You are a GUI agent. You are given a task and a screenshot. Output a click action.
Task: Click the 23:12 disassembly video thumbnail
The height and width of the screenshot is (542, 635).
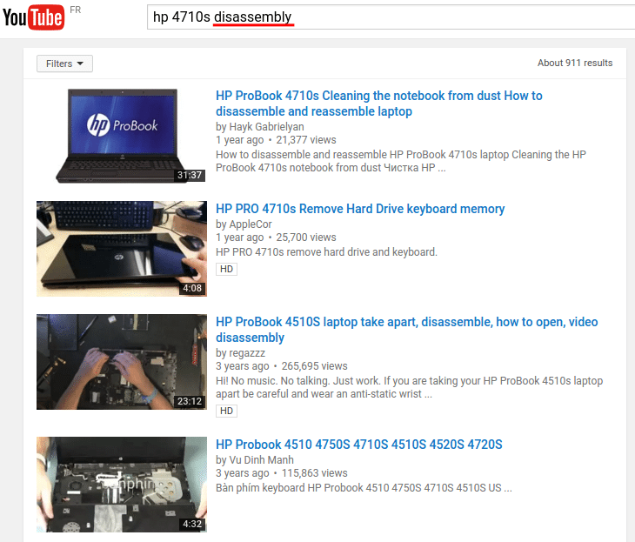pyautogui.click(x=122, y=362)
